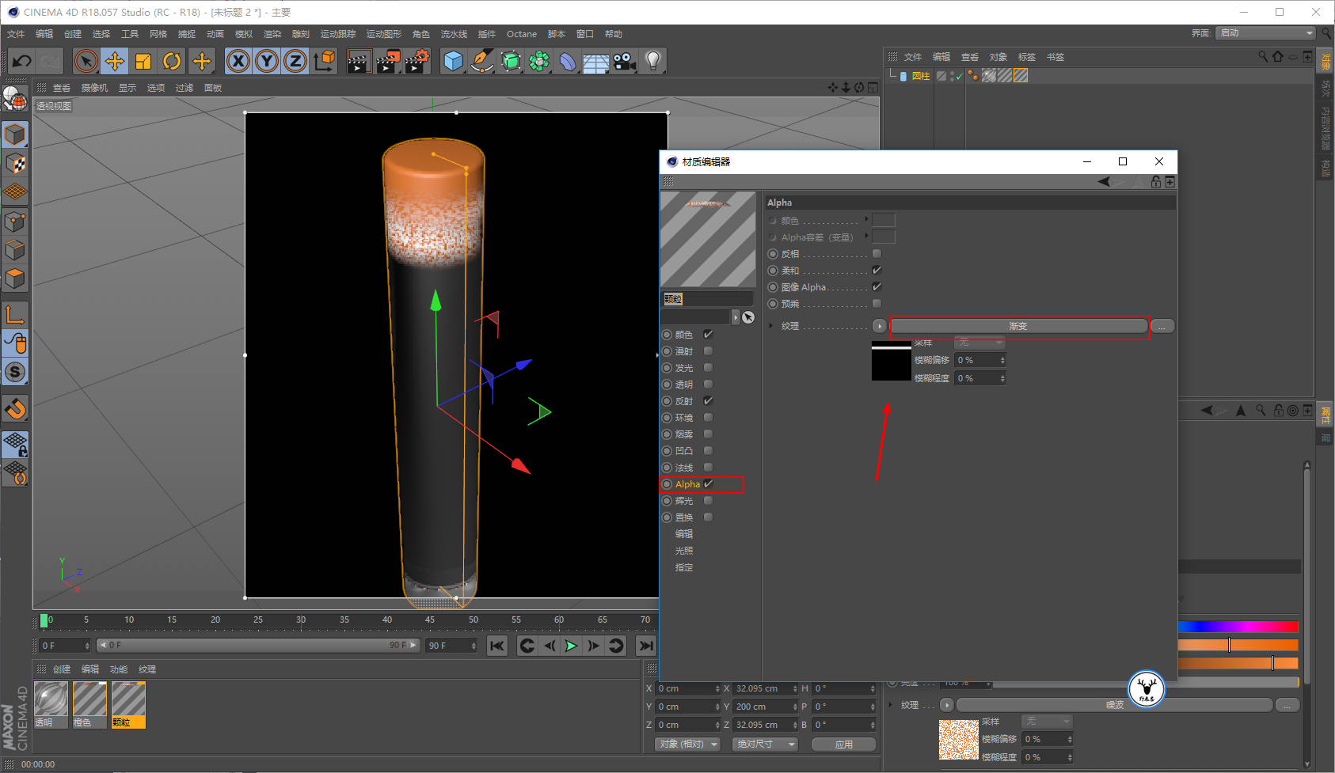
Task: Click the Make Editable icon in left palette
Action: (15, 98)
